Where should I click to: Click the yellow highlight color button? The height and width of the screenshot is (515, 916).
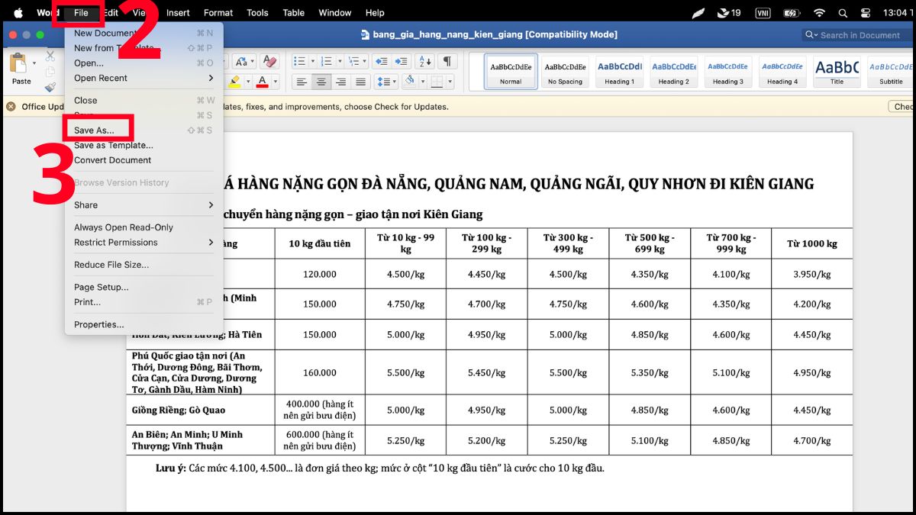[234, 82]
